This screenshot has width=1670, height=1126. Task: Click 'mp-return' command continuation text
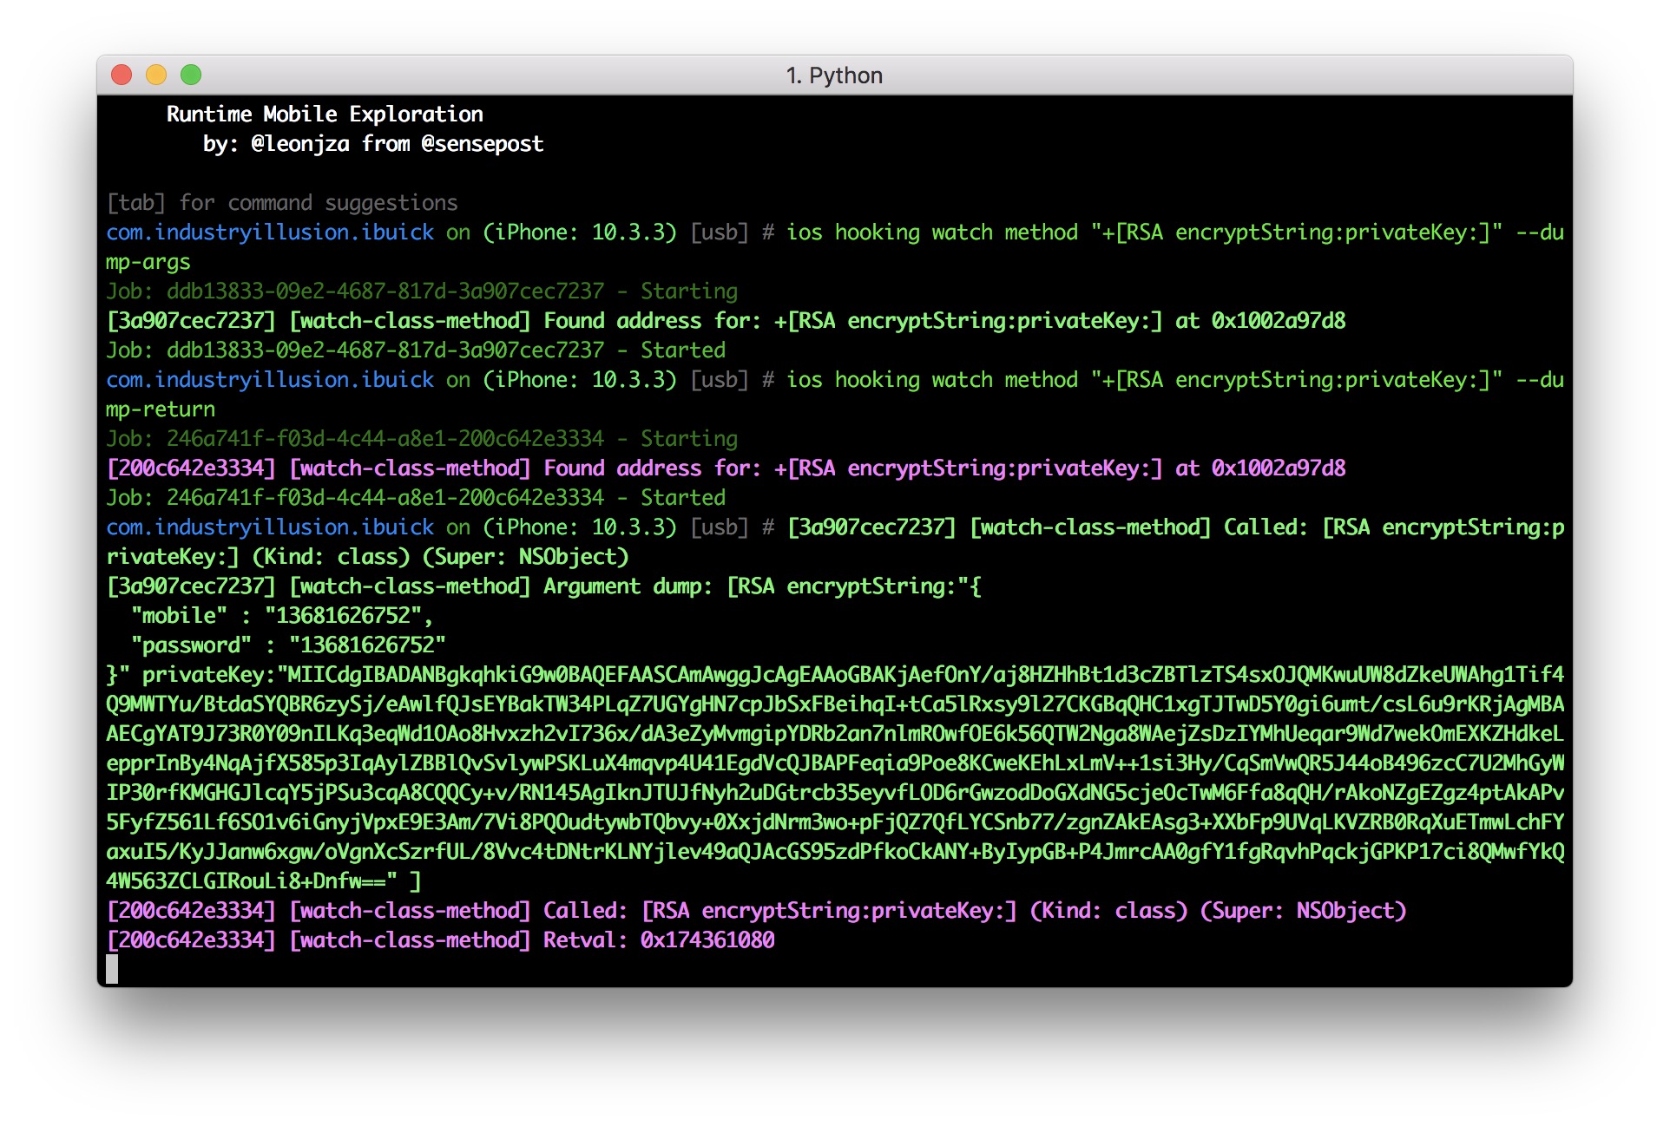[x=161, y=409]
